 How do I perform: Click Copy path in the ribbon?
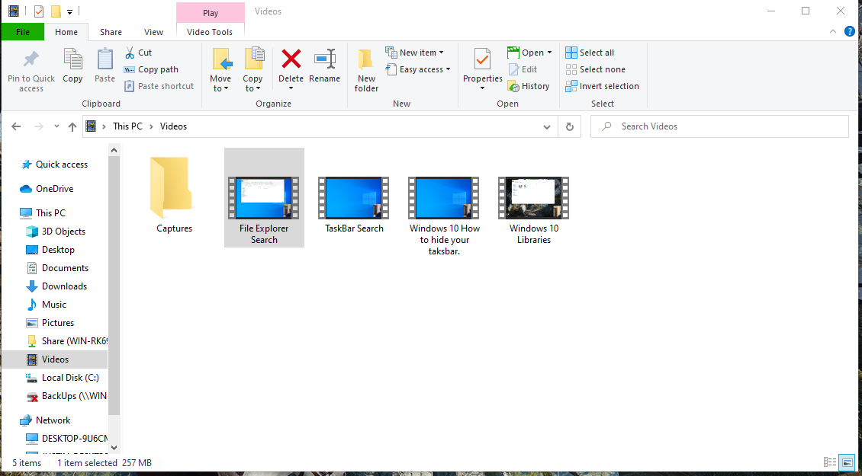pos(151,70)
